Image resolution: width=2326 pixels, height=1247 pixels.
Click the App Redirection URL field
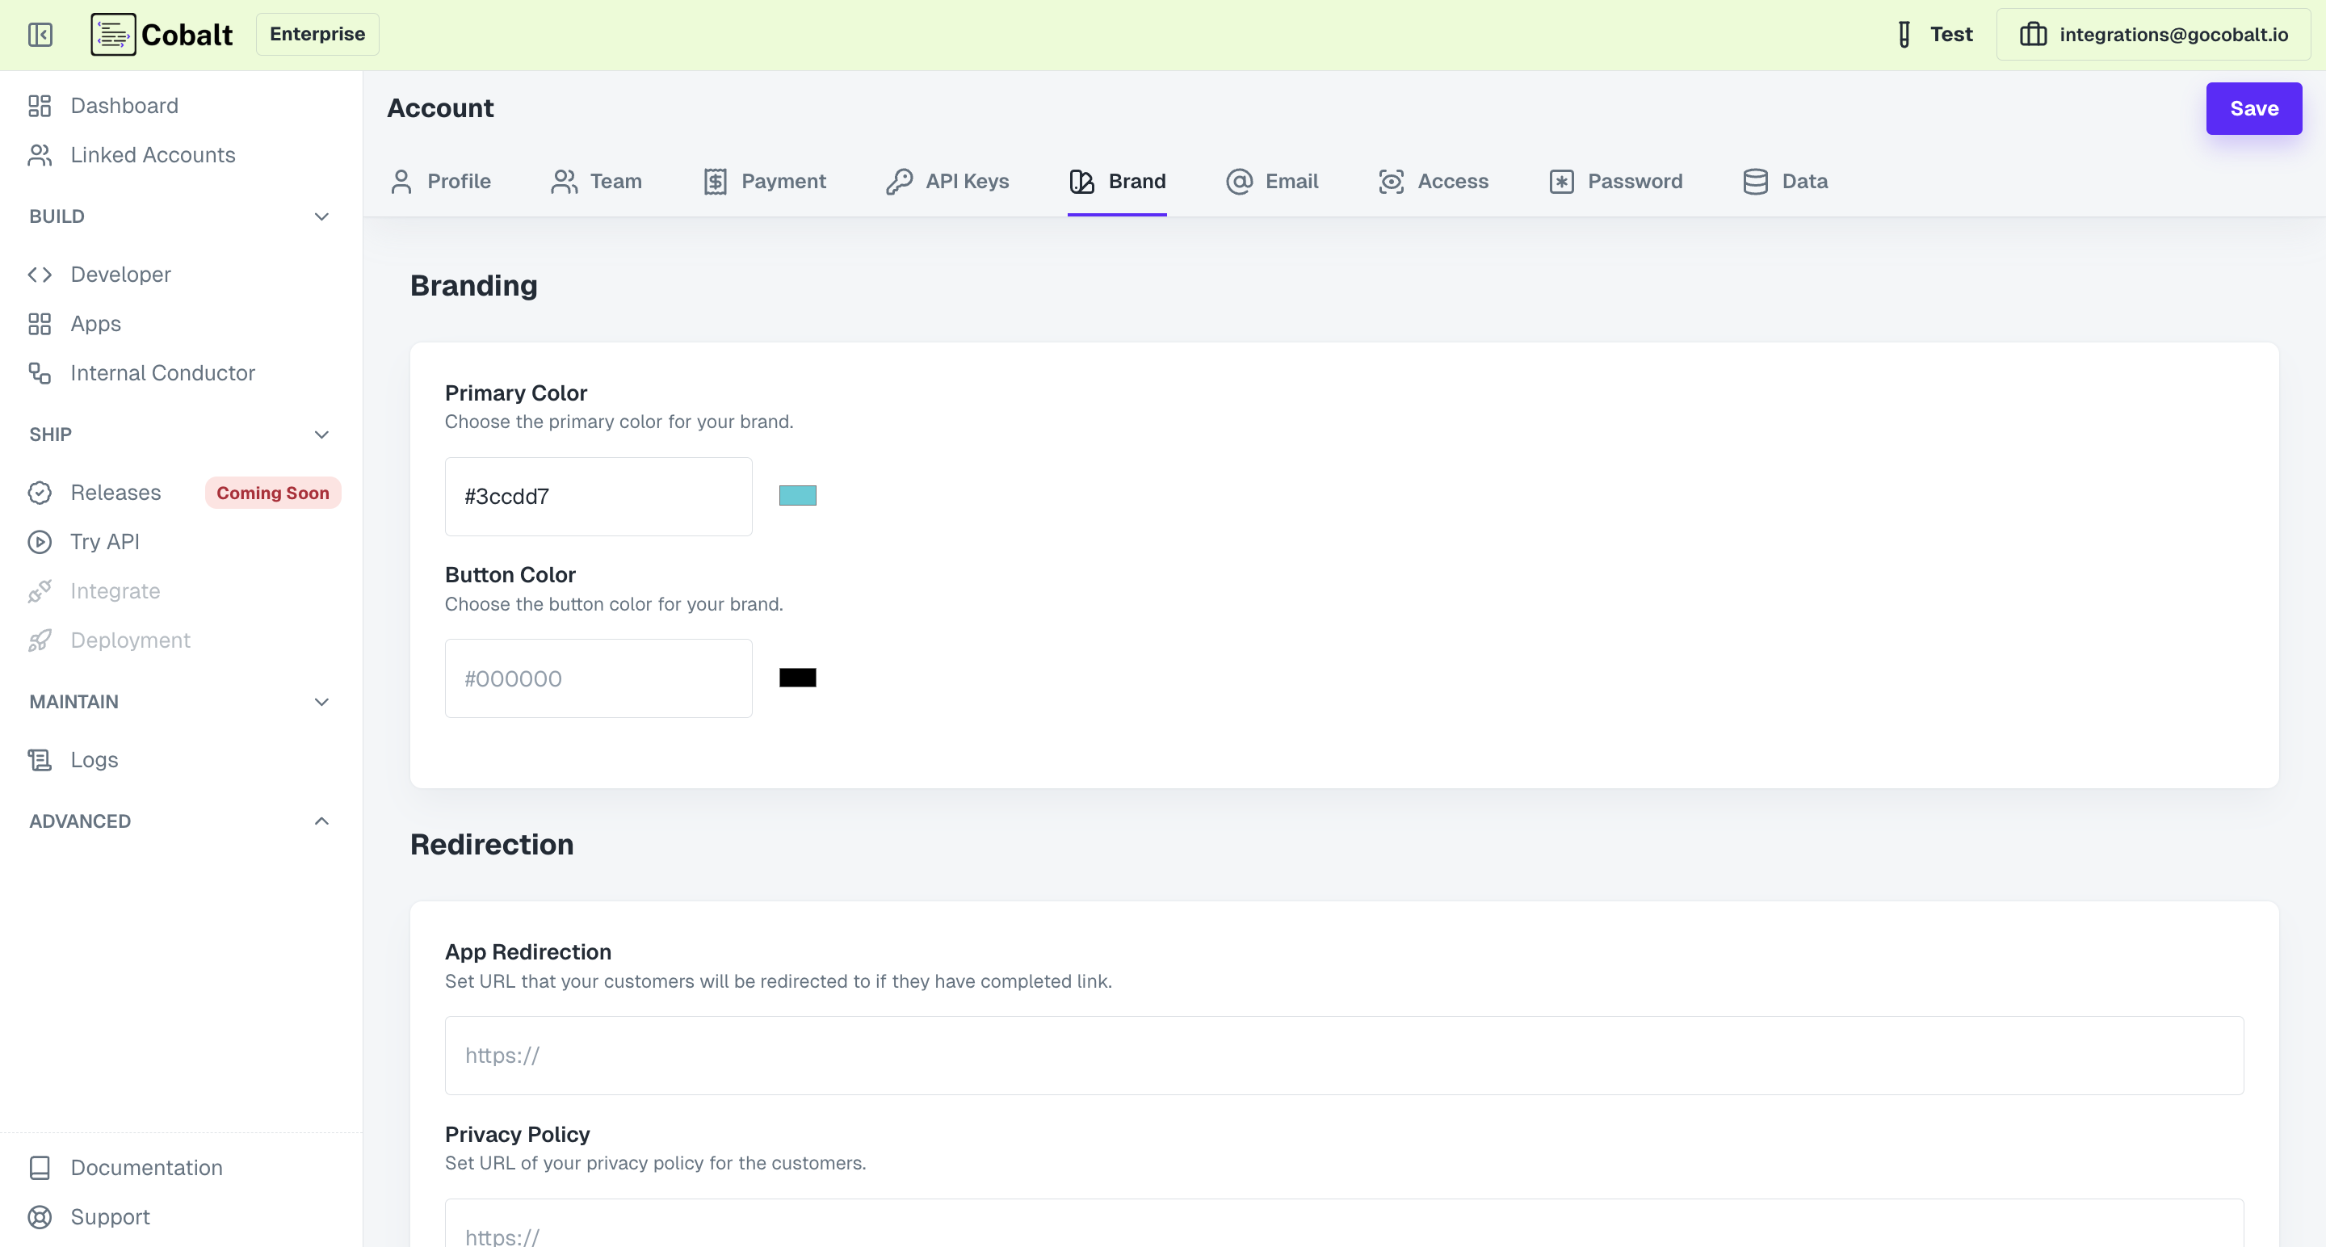point(1344,1056)
